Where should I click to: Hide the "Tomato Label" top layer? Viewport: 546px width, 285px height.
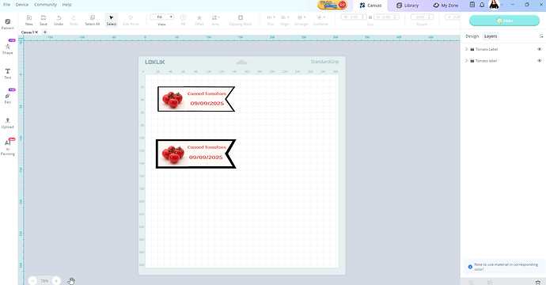(540, 49)
